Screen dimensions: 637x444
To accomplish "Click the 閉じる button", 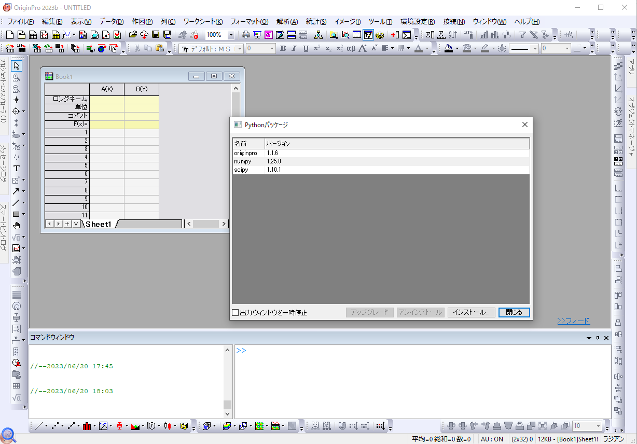I will [514, 312].
